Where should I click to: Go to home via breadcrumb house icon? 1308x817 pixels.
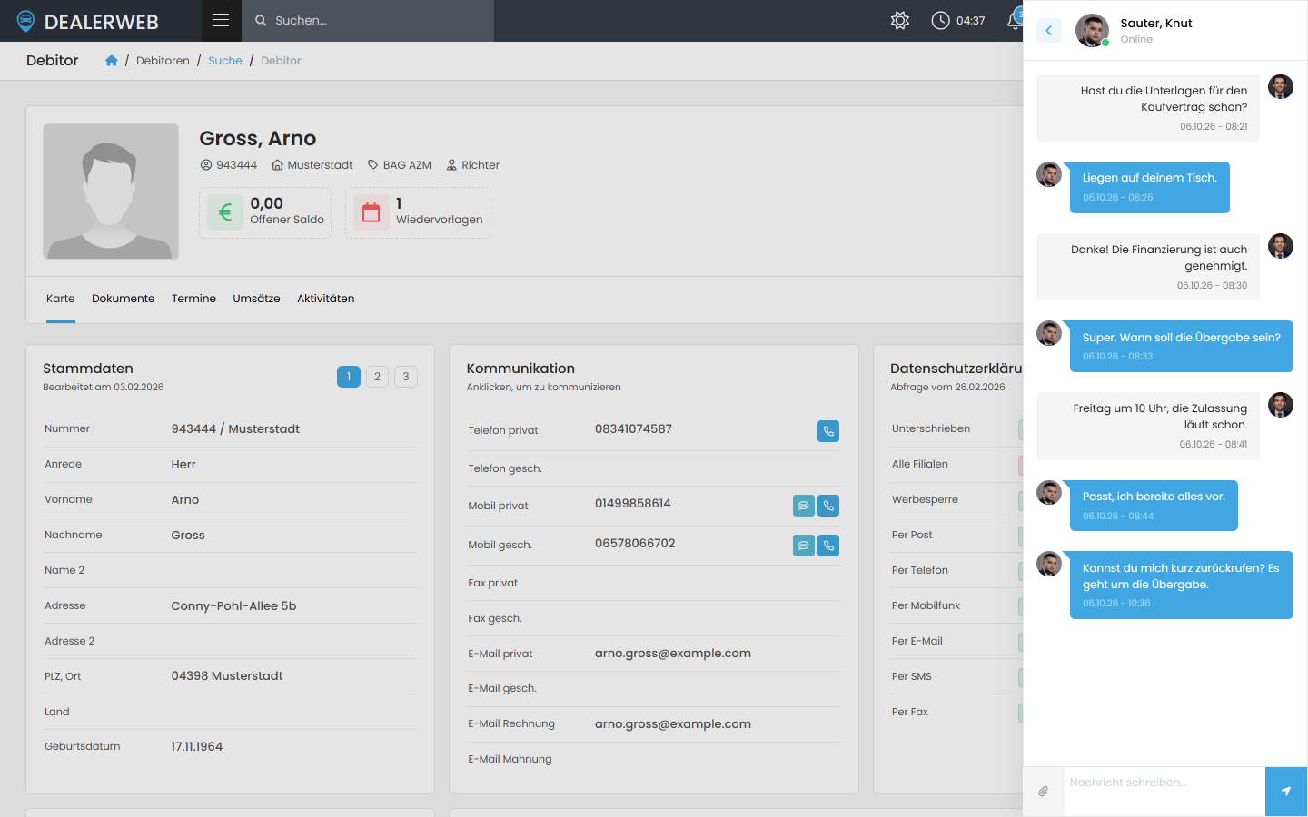click(x=112, y=61)
